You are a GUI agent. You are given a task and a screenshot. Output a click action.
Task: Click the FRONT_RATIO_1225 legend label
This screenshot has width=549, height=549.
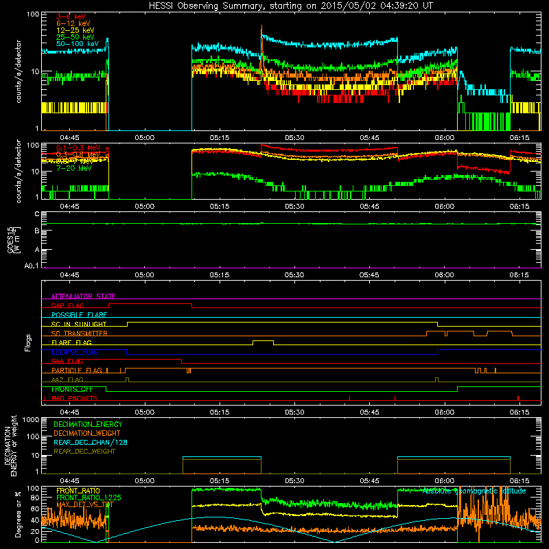(x=89, y=498)
